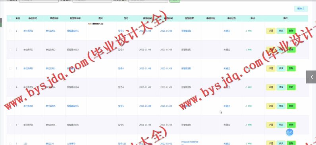Select the 报警器名称1 cell

73,31
